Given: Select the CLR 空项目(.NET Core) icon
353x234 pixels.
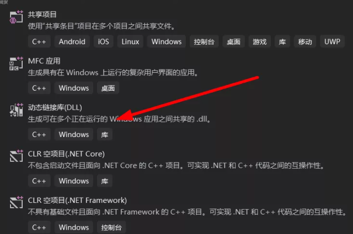Looking at the screenshot, I should (16, 156).
